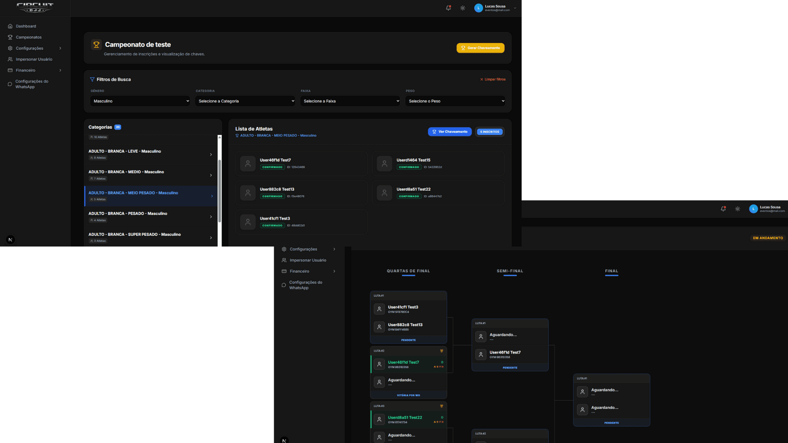Viewport: 788px width, 443px height.
Task: Open the Gênero dropdown showing Masculino
Action: [x=140, y=101]
